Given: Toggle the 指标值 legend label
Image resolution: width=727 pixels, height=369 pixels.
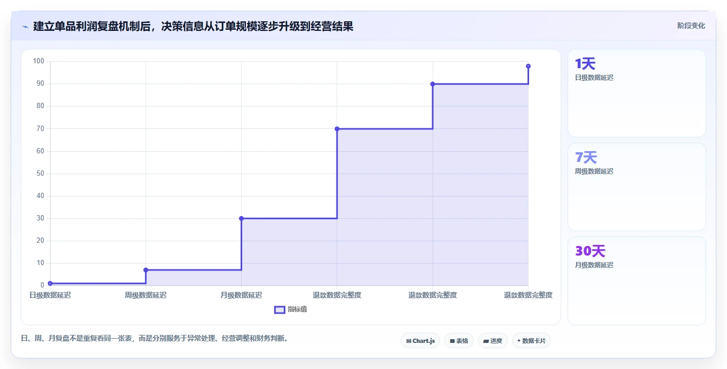Looking at the screenshot, I should [297, 310].
